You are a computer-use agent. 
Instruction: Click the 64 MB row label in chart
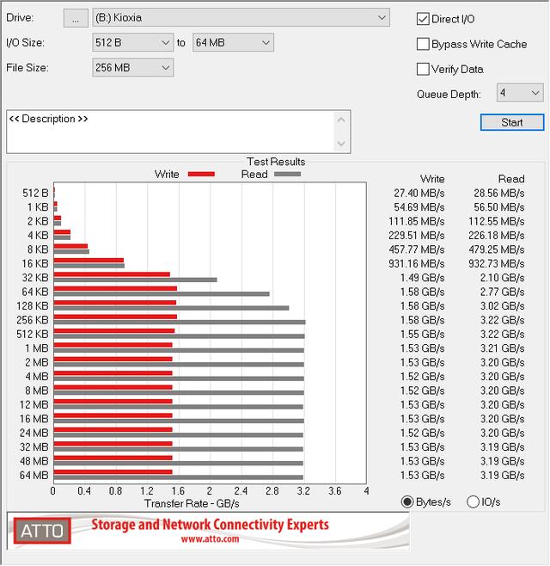pyautogui.click(x=34, y=475)
